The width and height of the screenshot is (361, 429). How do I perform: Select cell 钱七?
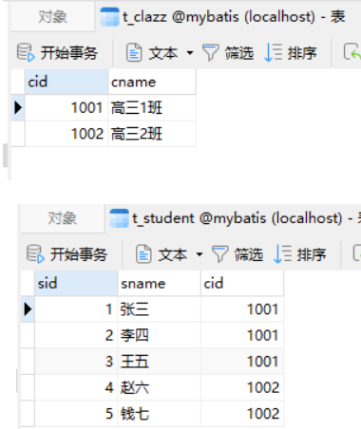click(159, 414)
